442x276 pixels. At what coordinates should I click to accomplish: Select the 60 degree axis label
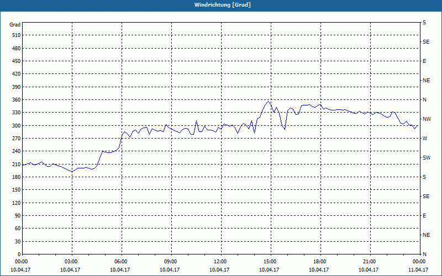tap(18, 229)
